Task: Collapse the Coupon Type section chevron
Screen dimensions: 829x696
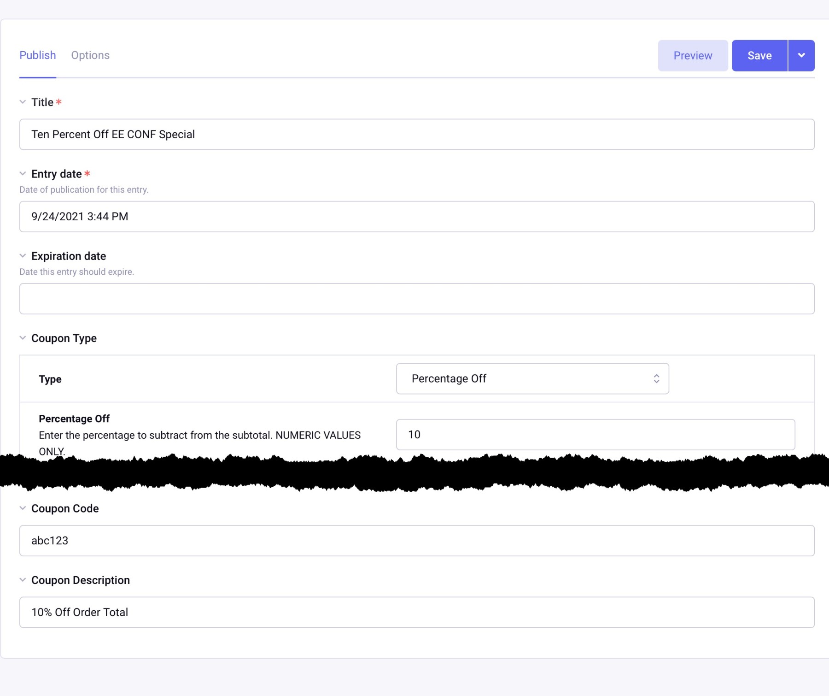Action: point(23,338)
